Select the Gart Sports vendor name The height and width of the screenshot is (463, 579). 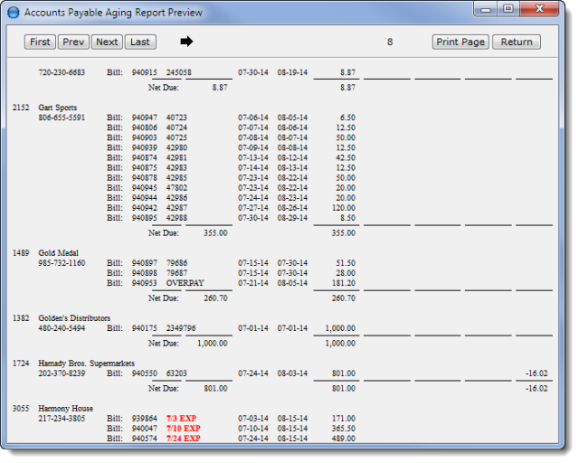[x=57, y=108]
